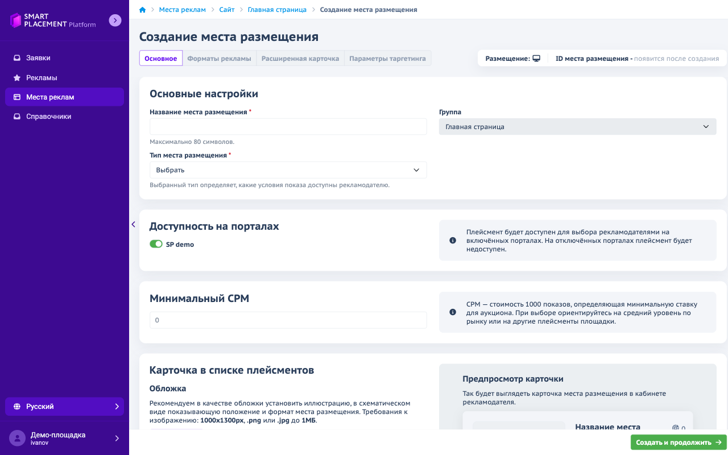Click the user avatar icon for Демо-площадка

pyautogui.click(x=17, y=438)
